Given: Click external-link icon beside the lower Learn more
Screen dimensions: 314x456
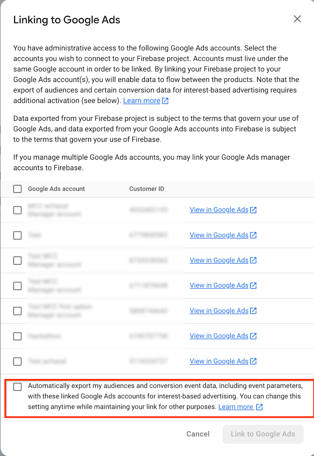Looking at the screenshot, I should 260,407.
